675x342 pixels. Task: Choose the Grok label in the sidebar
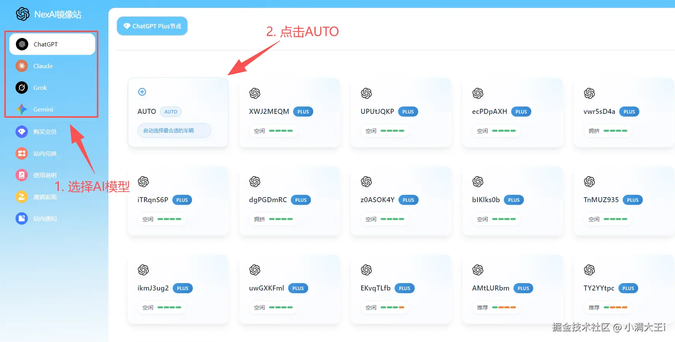tap(40, 88)
